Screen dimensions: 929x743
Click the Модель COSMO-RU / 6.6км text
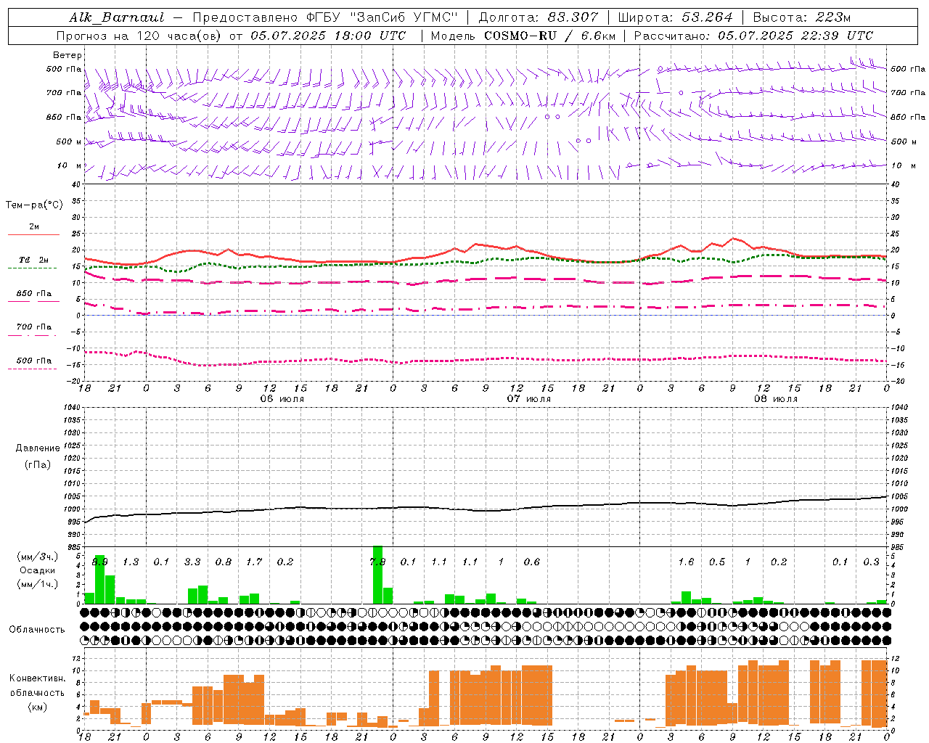click(523, 36)
